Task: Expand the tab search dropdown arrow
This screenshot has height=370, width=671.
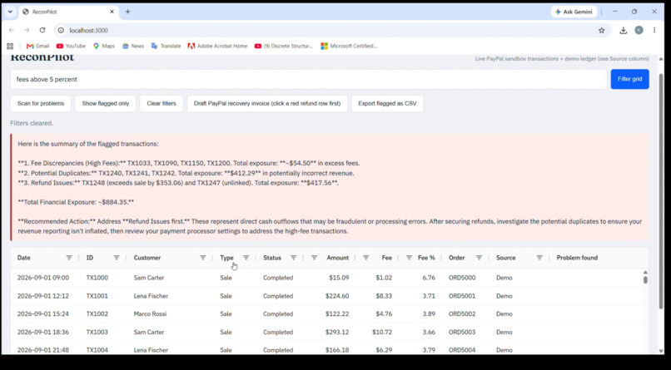Action: (10, 12)
